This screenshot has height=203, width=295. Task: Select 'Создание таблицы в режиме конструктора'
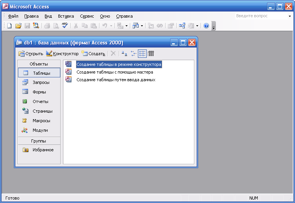click(x=119, y=64)
